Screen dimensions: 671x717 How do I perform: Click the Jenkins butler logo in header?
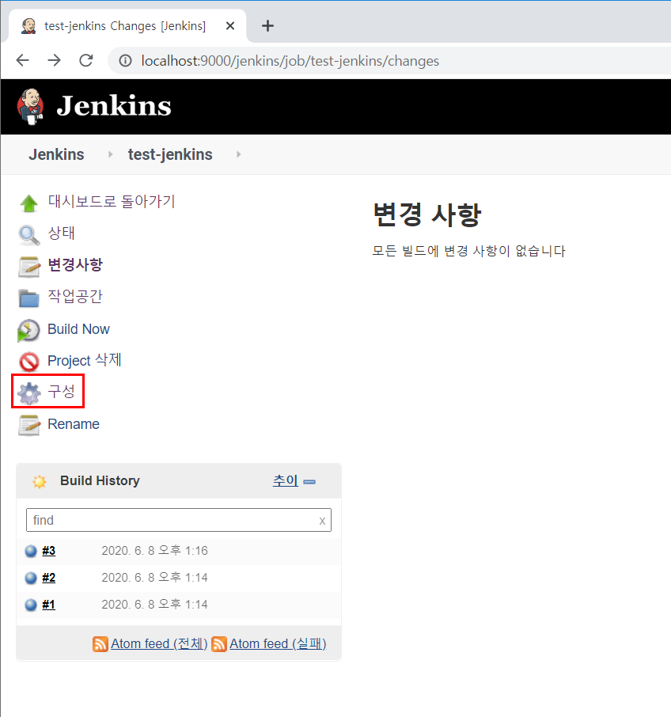[x=31, y=107]
